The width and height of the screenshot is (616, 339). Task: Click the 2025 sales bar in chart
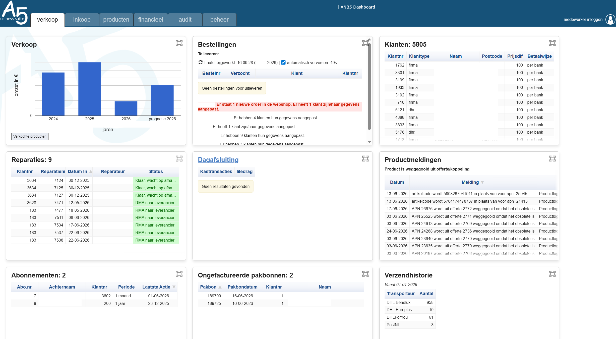tap(90, 89)
